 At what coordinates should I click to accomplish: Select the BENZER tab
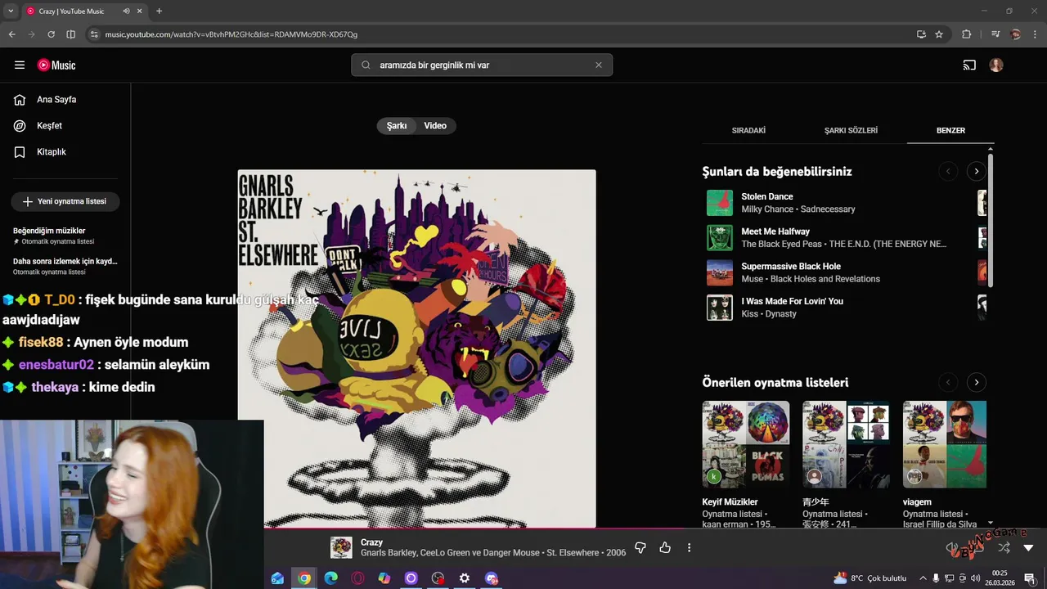point(950,131)
